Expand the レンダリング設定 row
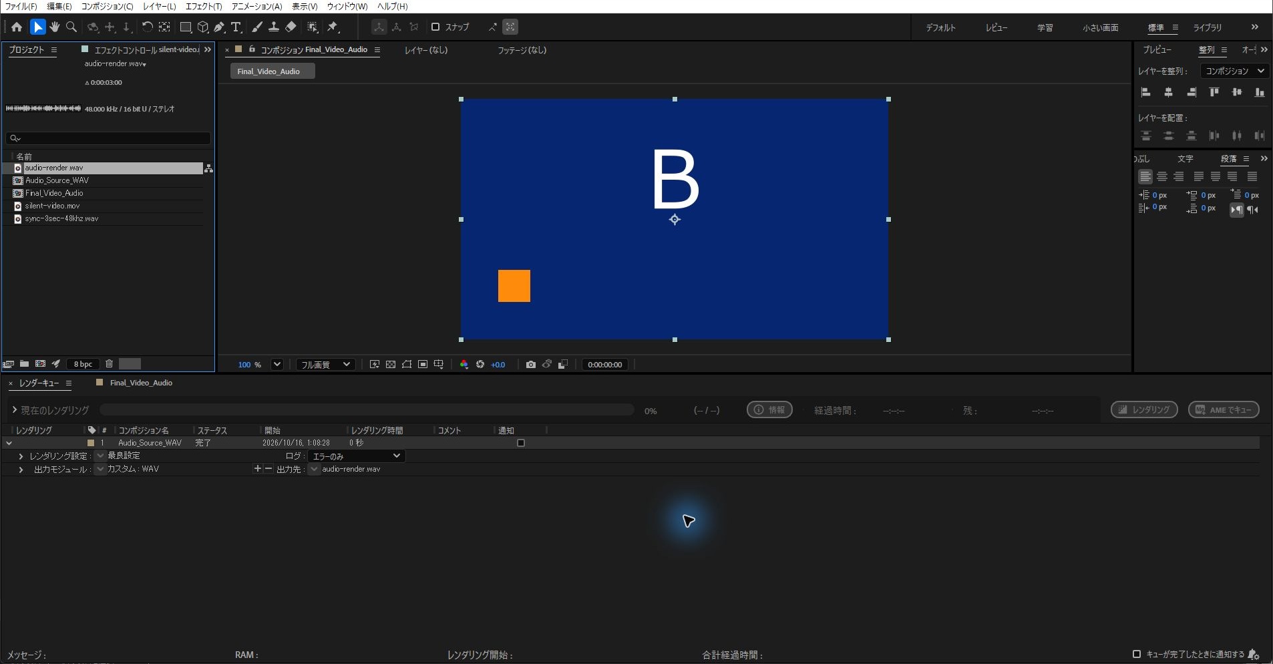The image size is (1273, 664). point(21,456)
